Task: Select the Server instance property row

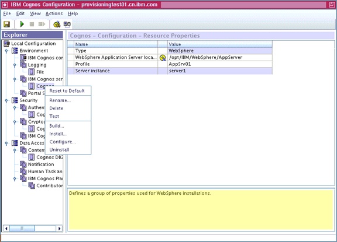Action: (170, 71)
